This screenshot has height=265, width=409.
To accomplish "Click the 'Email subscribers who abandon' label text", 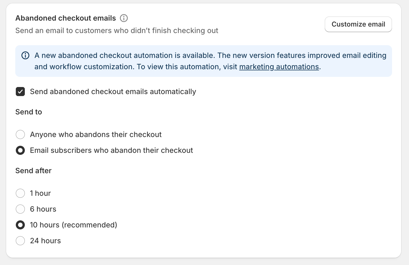I will pyautogui.click(x=111, y=150).
